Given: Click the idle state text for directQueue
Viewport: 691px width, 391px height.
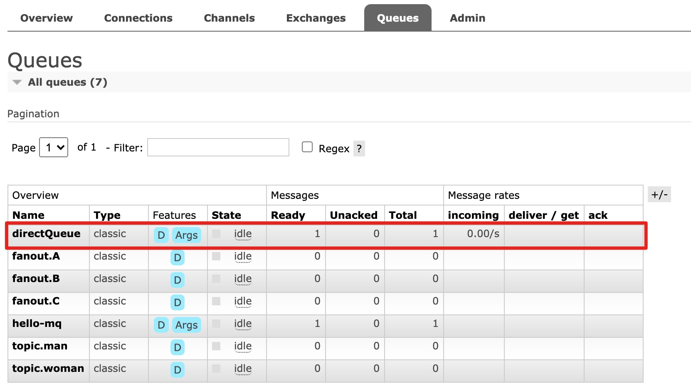Looking at the screenshot, I should point(243,234).
